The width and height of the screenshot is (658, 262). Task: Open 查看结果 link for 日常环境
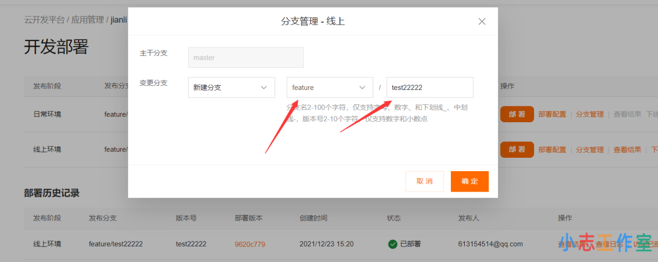(x=627, y=114)
